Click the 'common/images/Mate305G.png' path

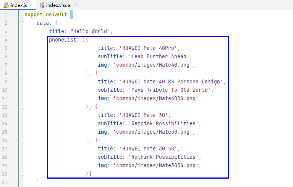[156, 165]
